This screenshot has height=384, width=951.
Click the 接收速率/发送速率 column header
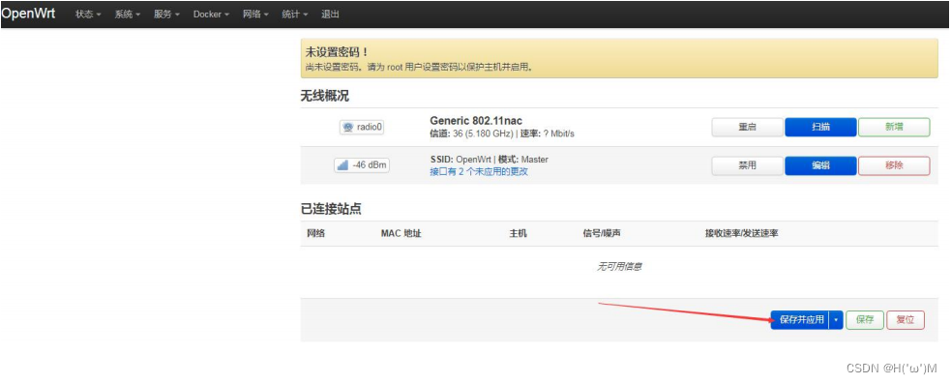pos(742,233)
